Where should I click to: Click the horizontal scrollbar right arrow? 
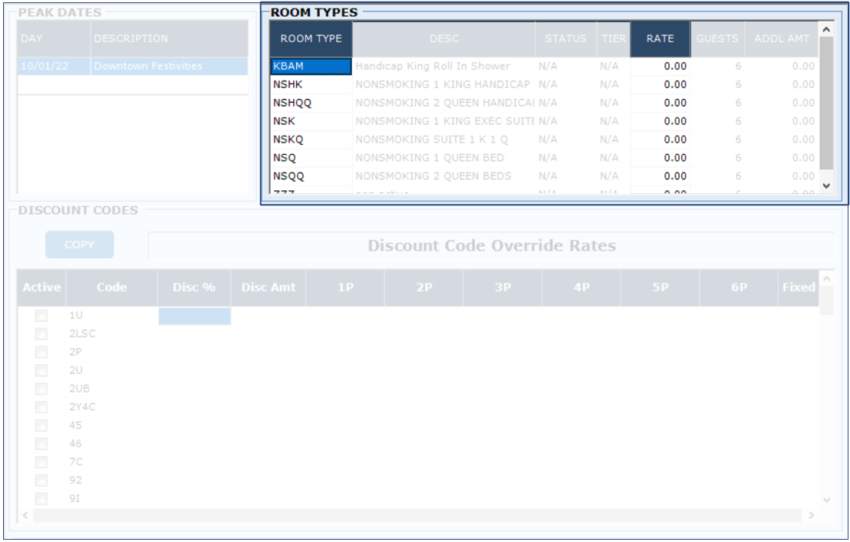point(812,515)
